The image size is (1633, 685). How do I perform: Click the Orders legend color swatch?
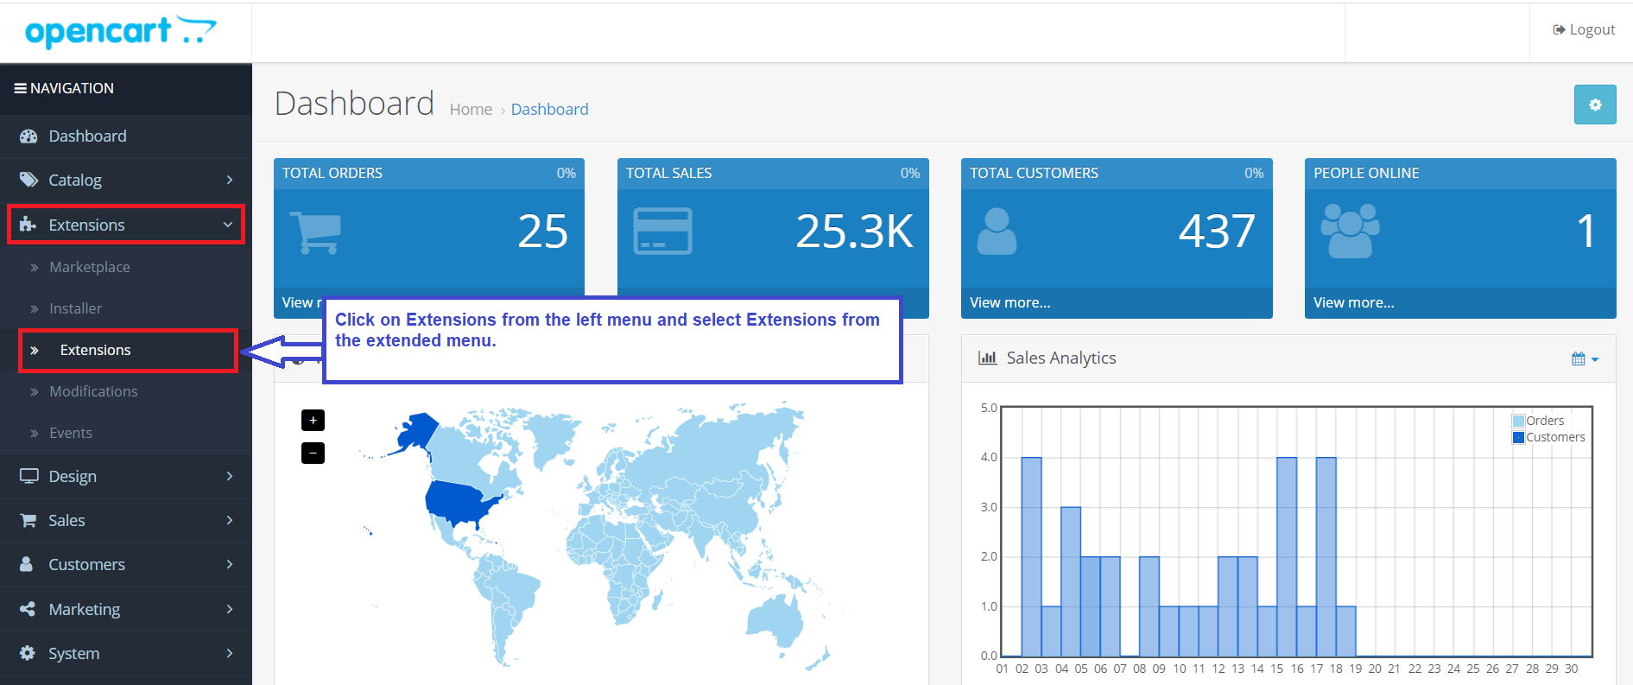1518,422
